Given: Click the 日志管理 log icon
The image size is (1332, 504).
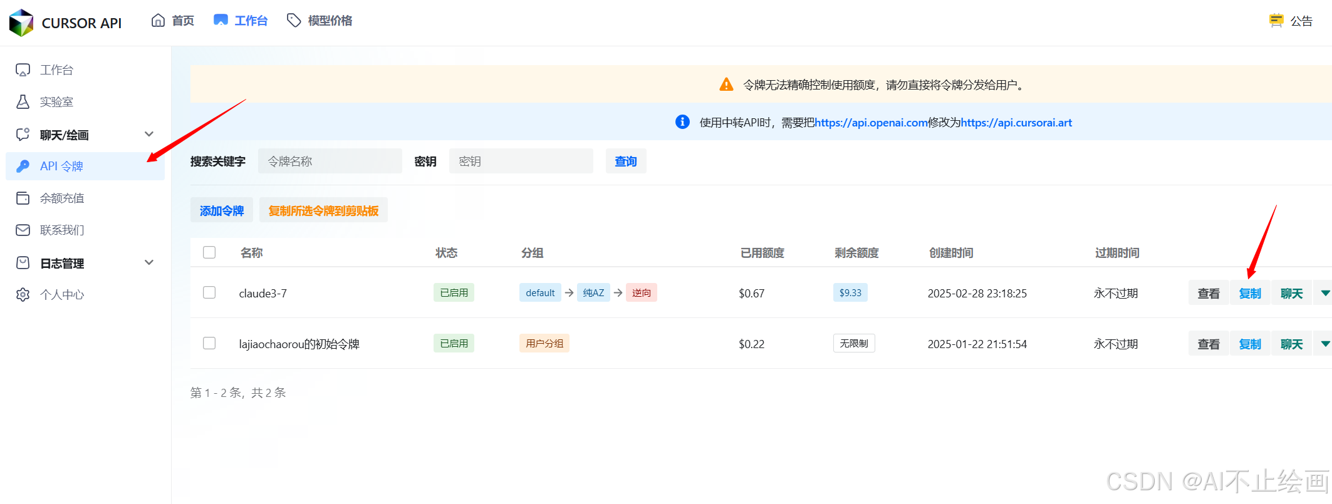Looking at the screenshot, I should [x=23, y=263].
